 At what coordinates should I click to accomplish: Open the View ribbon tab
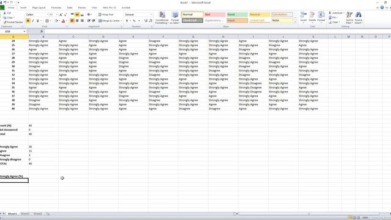[94, 8]
